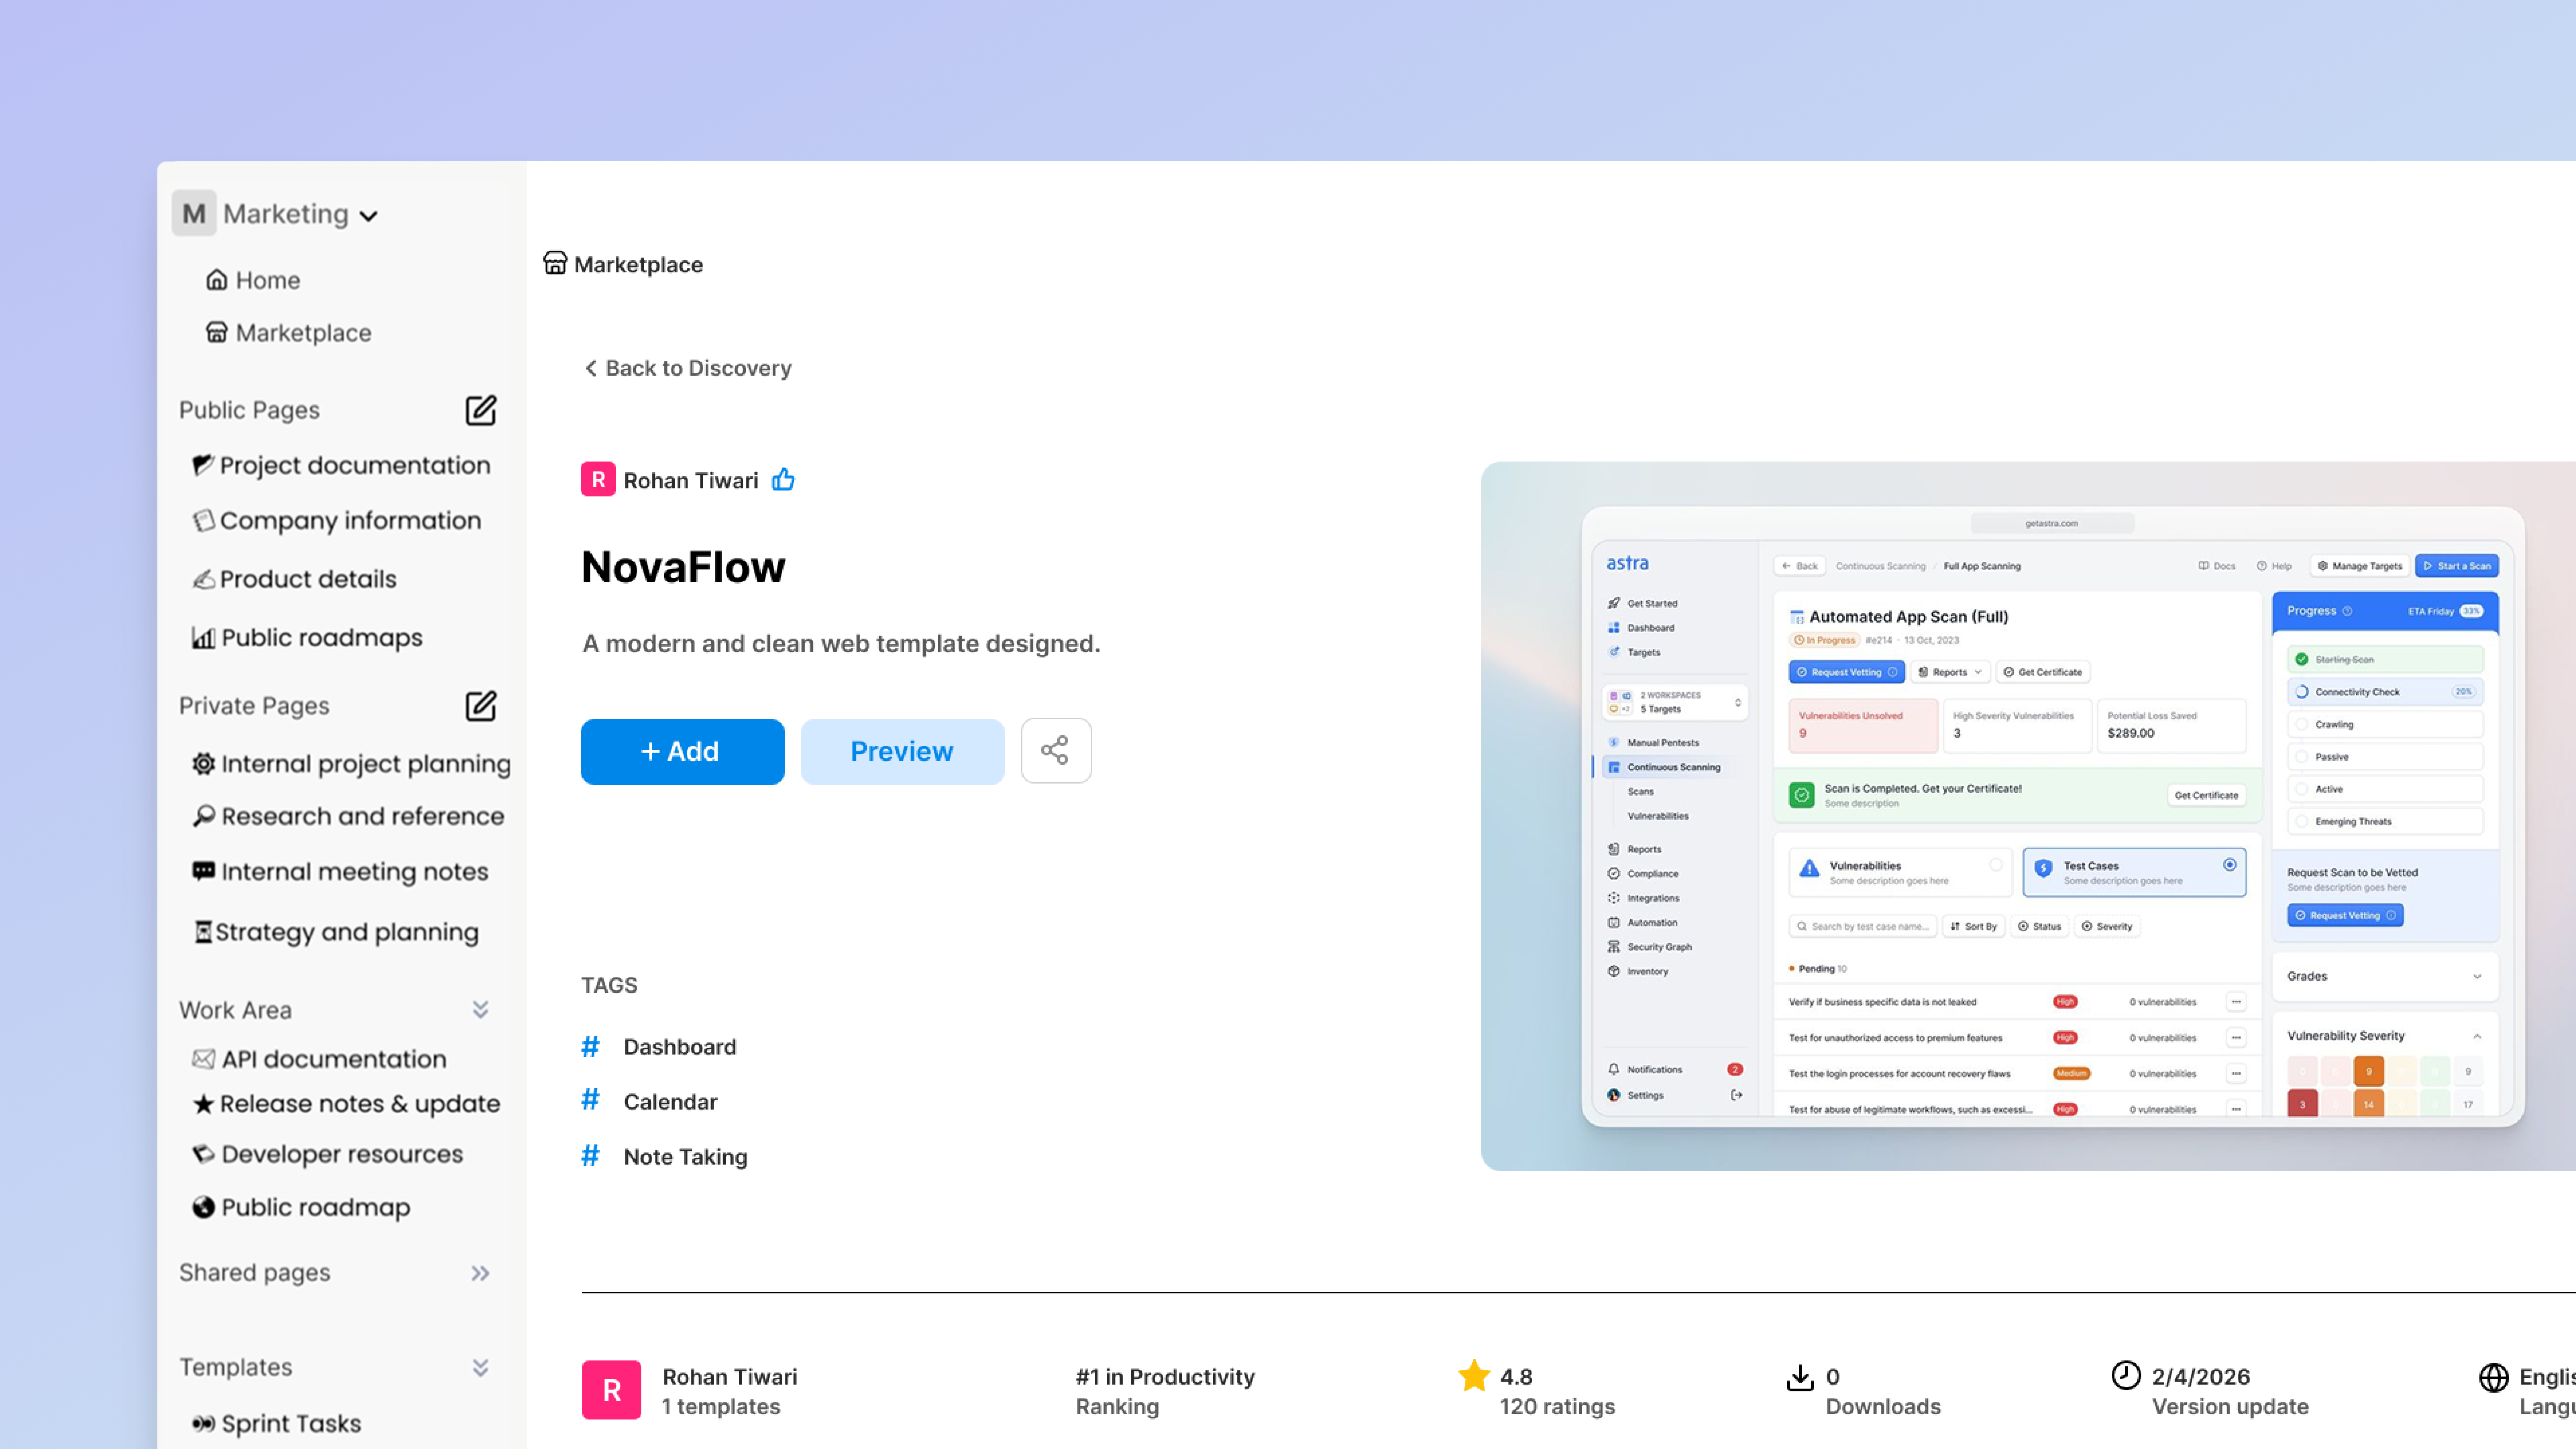The image size is (2576, 1449).
Task: Click the NovaFlow template preview image
Action: coord(2028,816)
